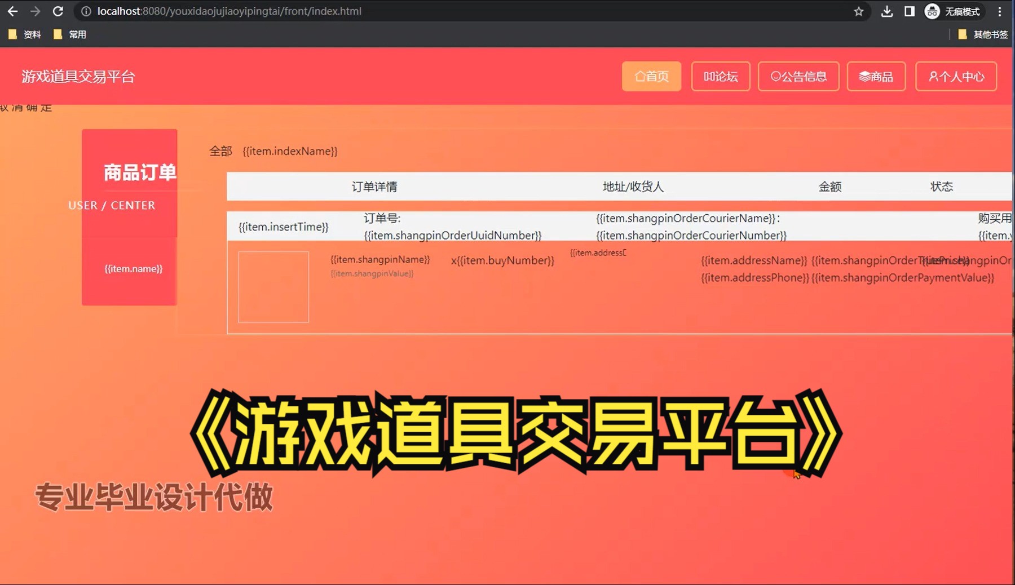Screen dimensions: 1015x585
Task: Open the empty product image thumbnail
Action: click(273, 287)
